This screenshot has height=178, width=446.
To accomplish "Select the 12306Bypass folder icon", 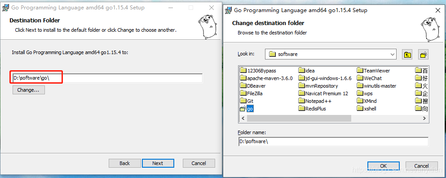I will point(243,71).
